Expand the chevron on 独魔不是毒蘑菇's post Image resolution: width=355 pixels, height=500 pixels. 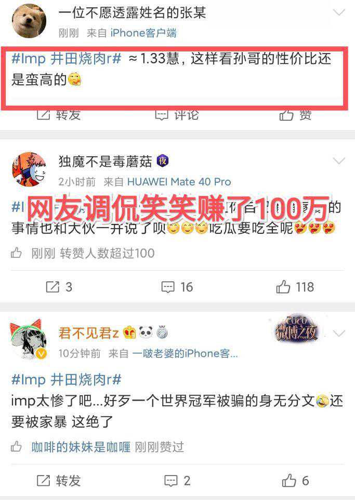click(339, 161)
